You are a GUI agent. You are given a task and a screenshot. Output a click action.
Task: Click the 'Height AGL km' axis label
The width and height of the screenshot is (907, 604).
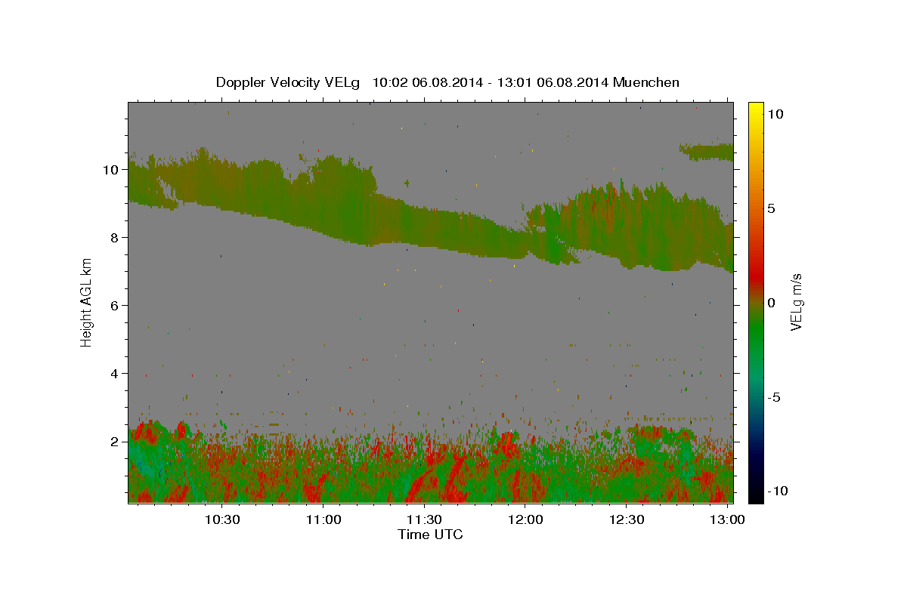87,302
